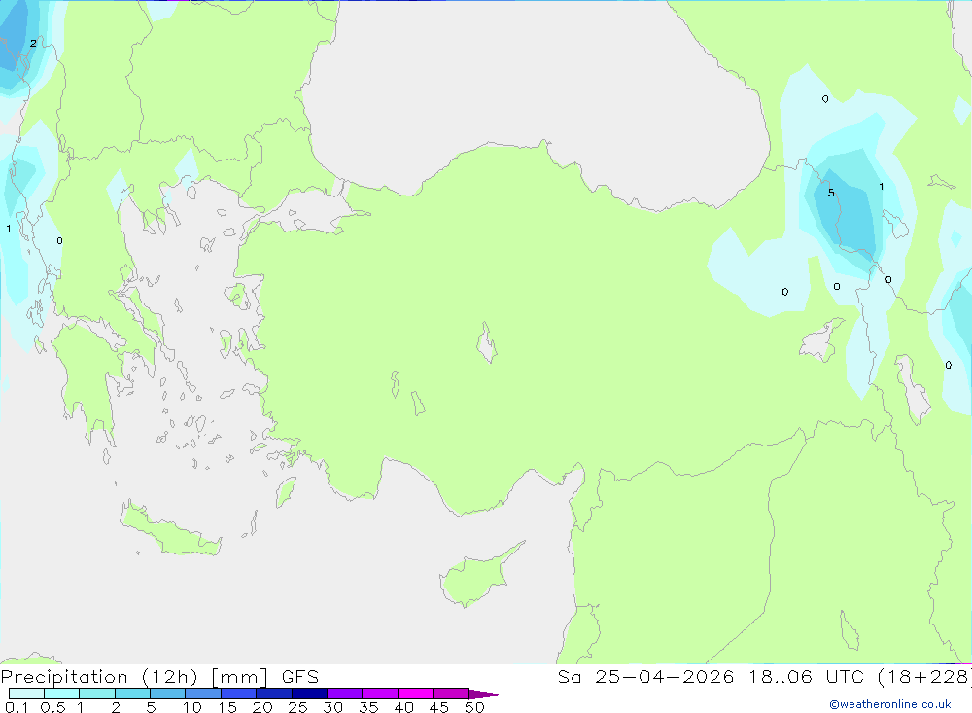Select the 20–25 mm legend swatch
The image size is (972, 713).
point(274,694)
